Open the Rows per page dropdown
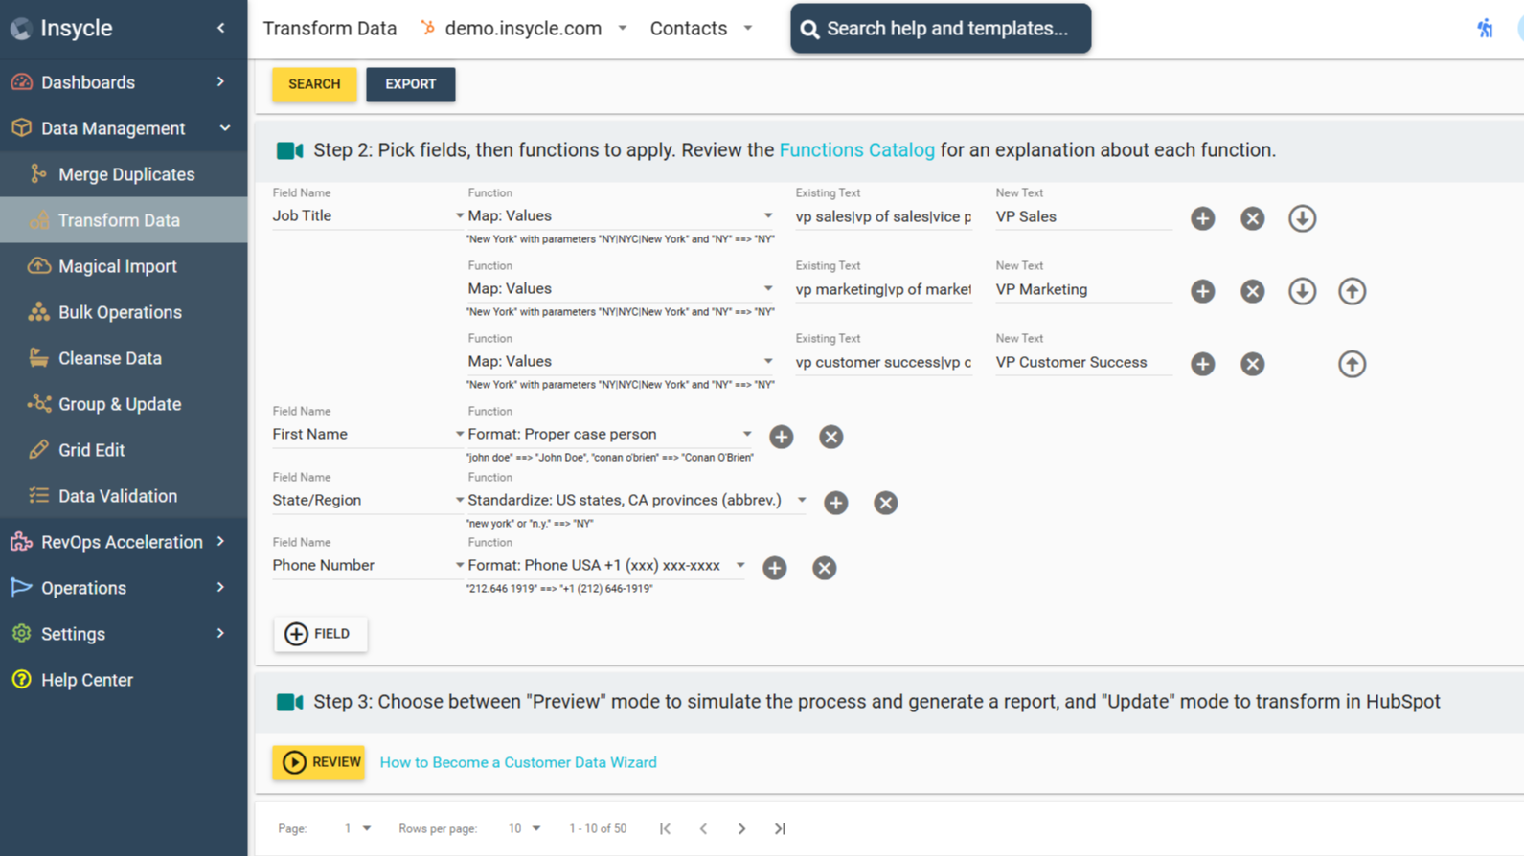 525,828
